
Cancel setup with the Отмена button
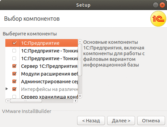coord(151,121)
